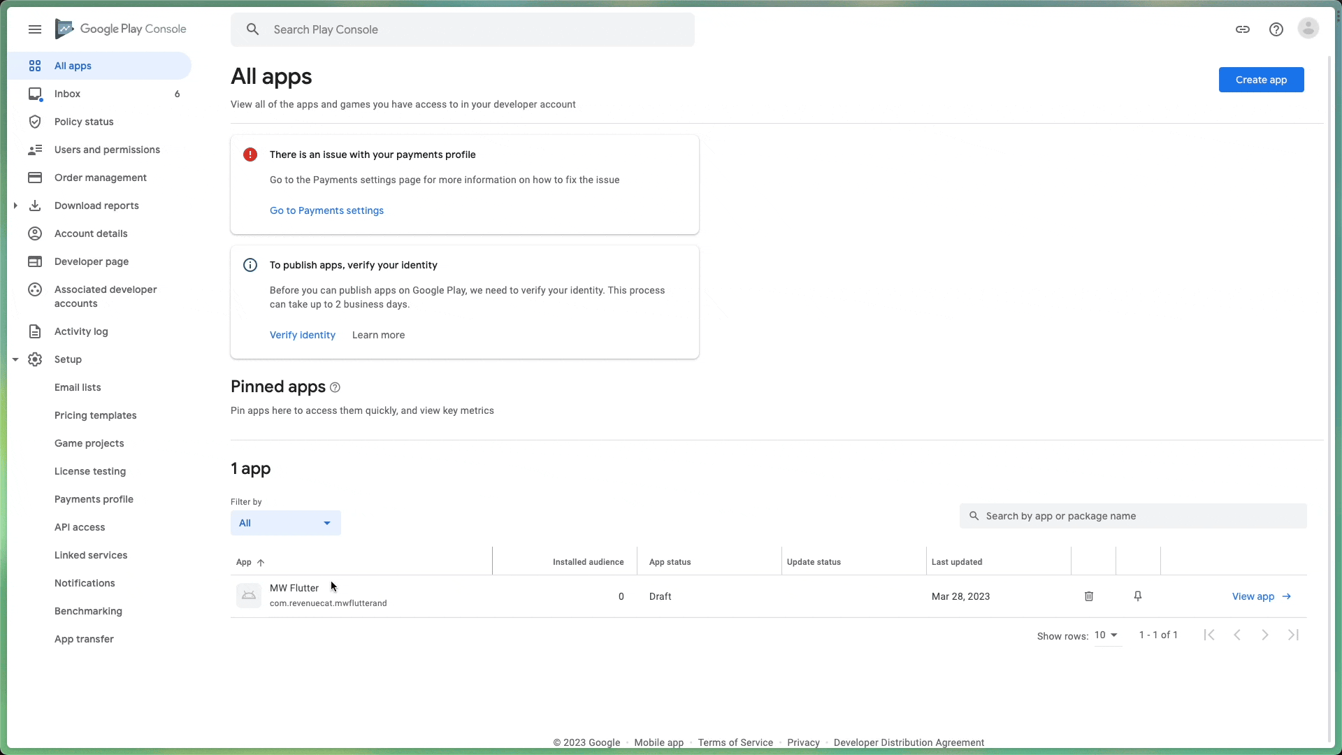Open Privacy footer link
Viewport: 1342px width, 755px height.
[803, 742]
